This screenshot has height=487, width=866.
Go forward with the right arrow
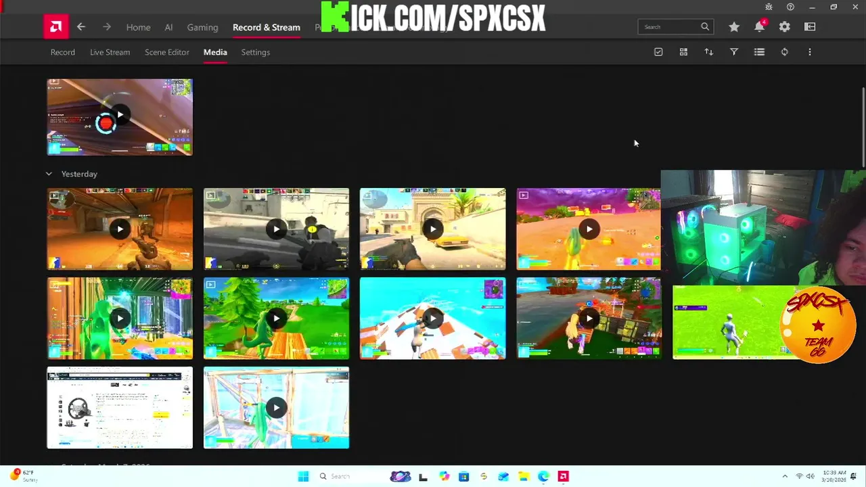tap(107, 27)
